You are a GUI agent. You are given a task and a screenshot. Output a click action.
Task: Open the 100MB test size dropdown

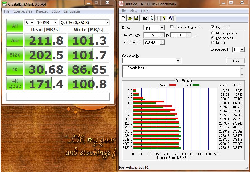56,23
